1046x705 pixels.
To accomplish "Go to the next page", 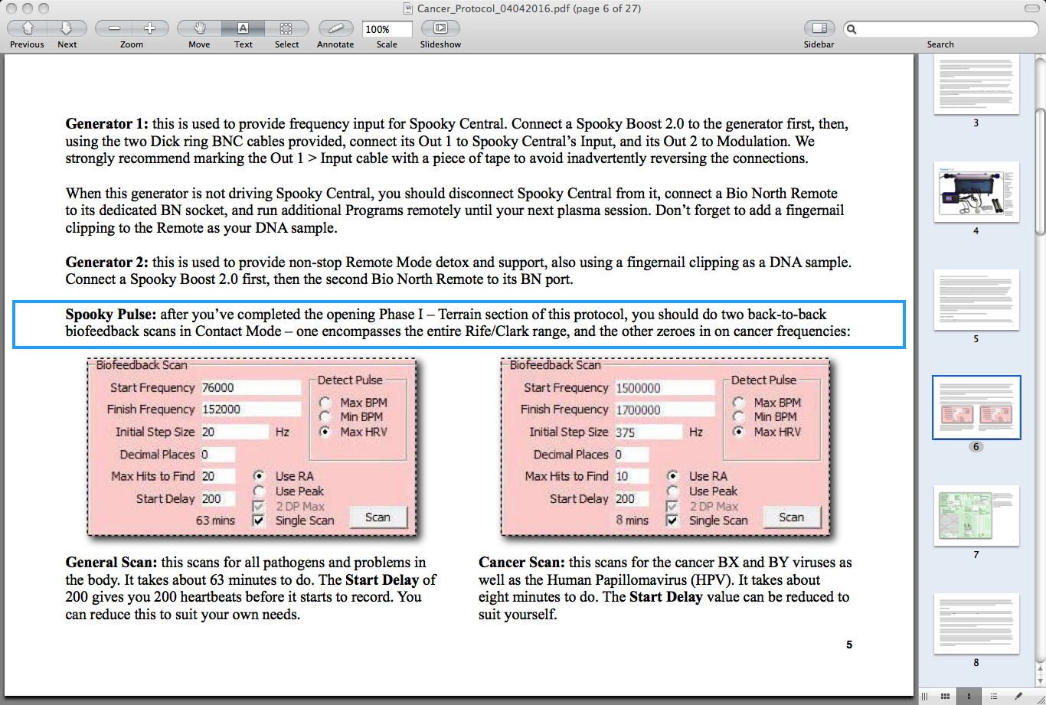I will tap(67, 28).
